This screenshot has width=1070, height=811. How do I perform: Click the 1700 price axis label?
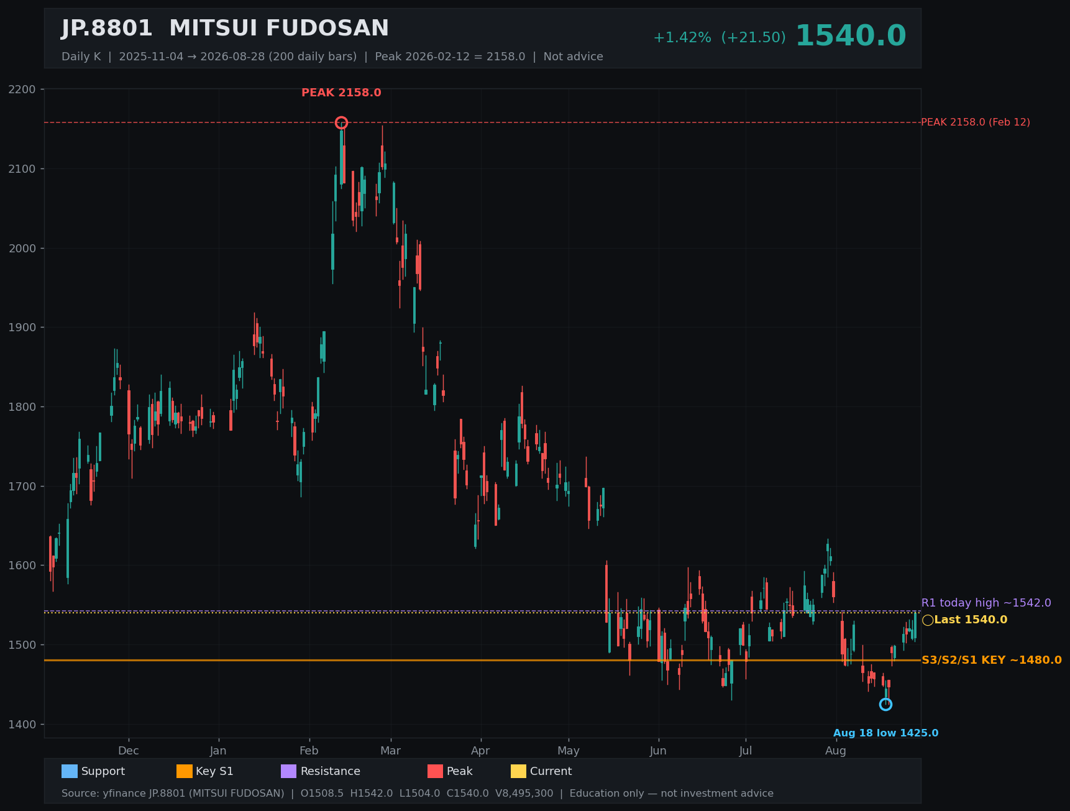pyautogui.click(x=22, y=487)
